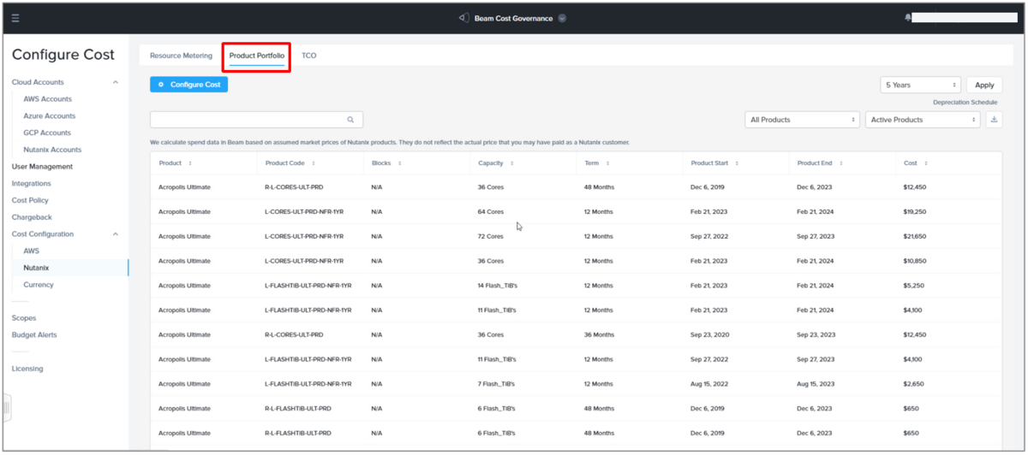
Task: Collapse the Cost Configuration section
Action: tap(116, 234)
